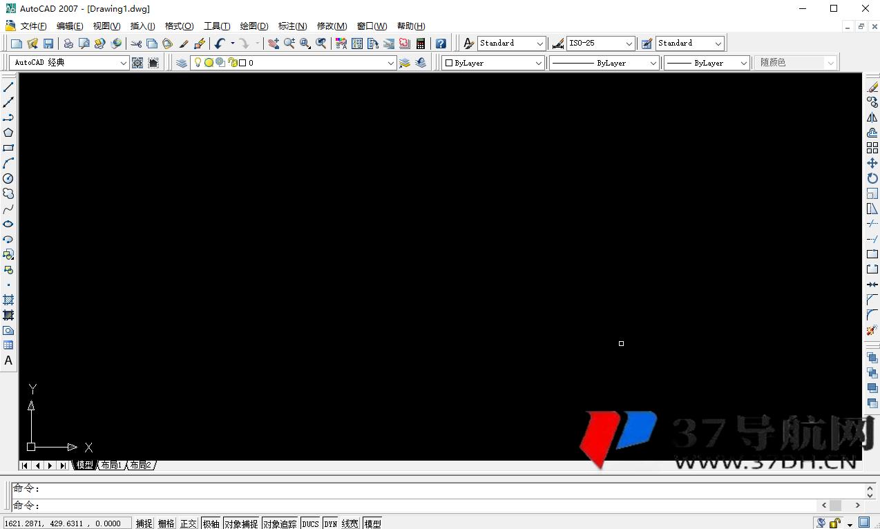880x529 pixels.
Task: Click the Save icon in standard toolbar
Action: click(48, 44)
